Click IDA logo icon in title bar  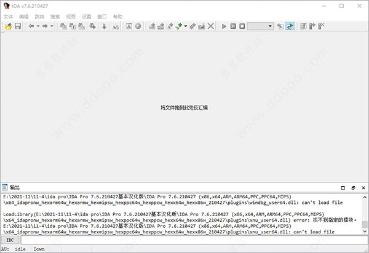coord(6,6)
